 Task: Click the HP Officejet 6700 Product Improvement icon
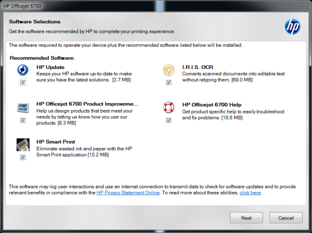(23, 107)
